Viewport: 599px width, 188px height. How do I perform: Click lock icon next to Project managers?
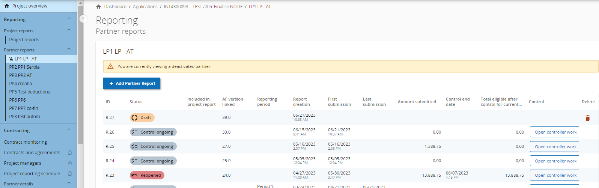click(x=69, y=163)
